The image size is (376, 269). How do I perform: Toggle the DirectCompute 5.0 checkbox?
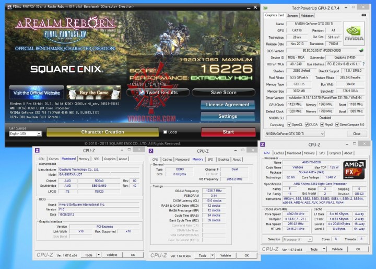click(337, 125)
